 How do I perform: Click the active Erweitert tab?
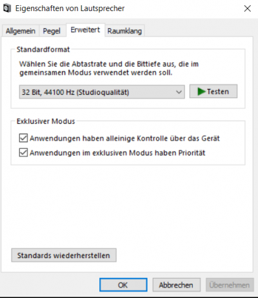[85, 30]
